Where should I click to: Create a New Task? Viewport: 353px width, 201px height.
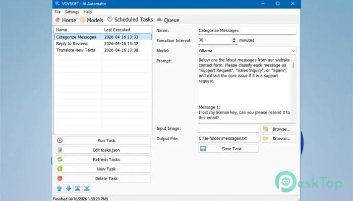[x=103, y=169]
